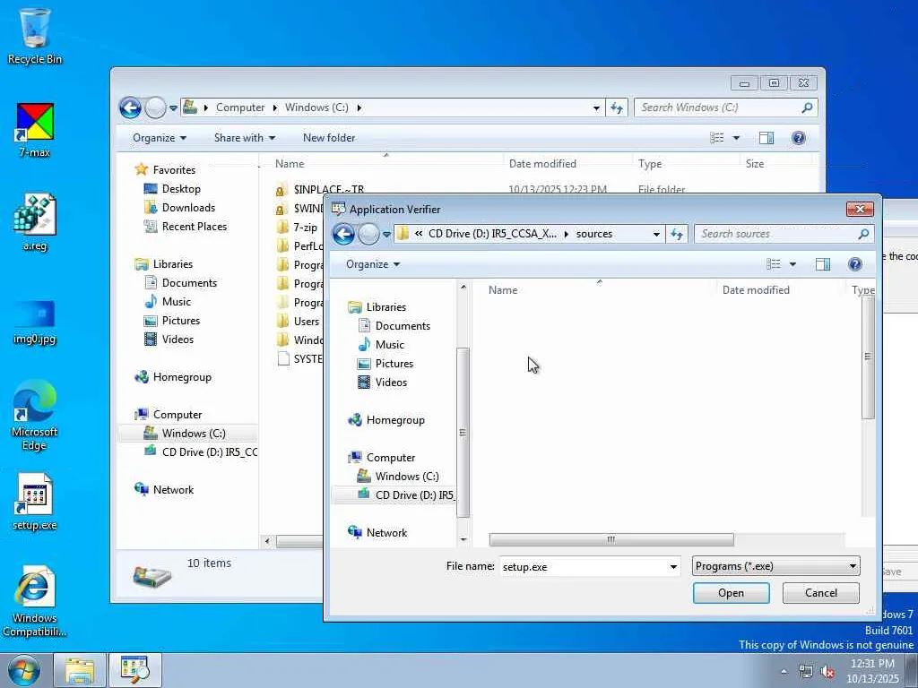Image resolution: width=918 pixels, height=688 pixels.
Task: Select the Microsoft Edge desktop shortcut
Action: click(35, 416)
